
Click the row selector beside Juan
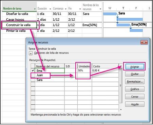coord(33,75)
